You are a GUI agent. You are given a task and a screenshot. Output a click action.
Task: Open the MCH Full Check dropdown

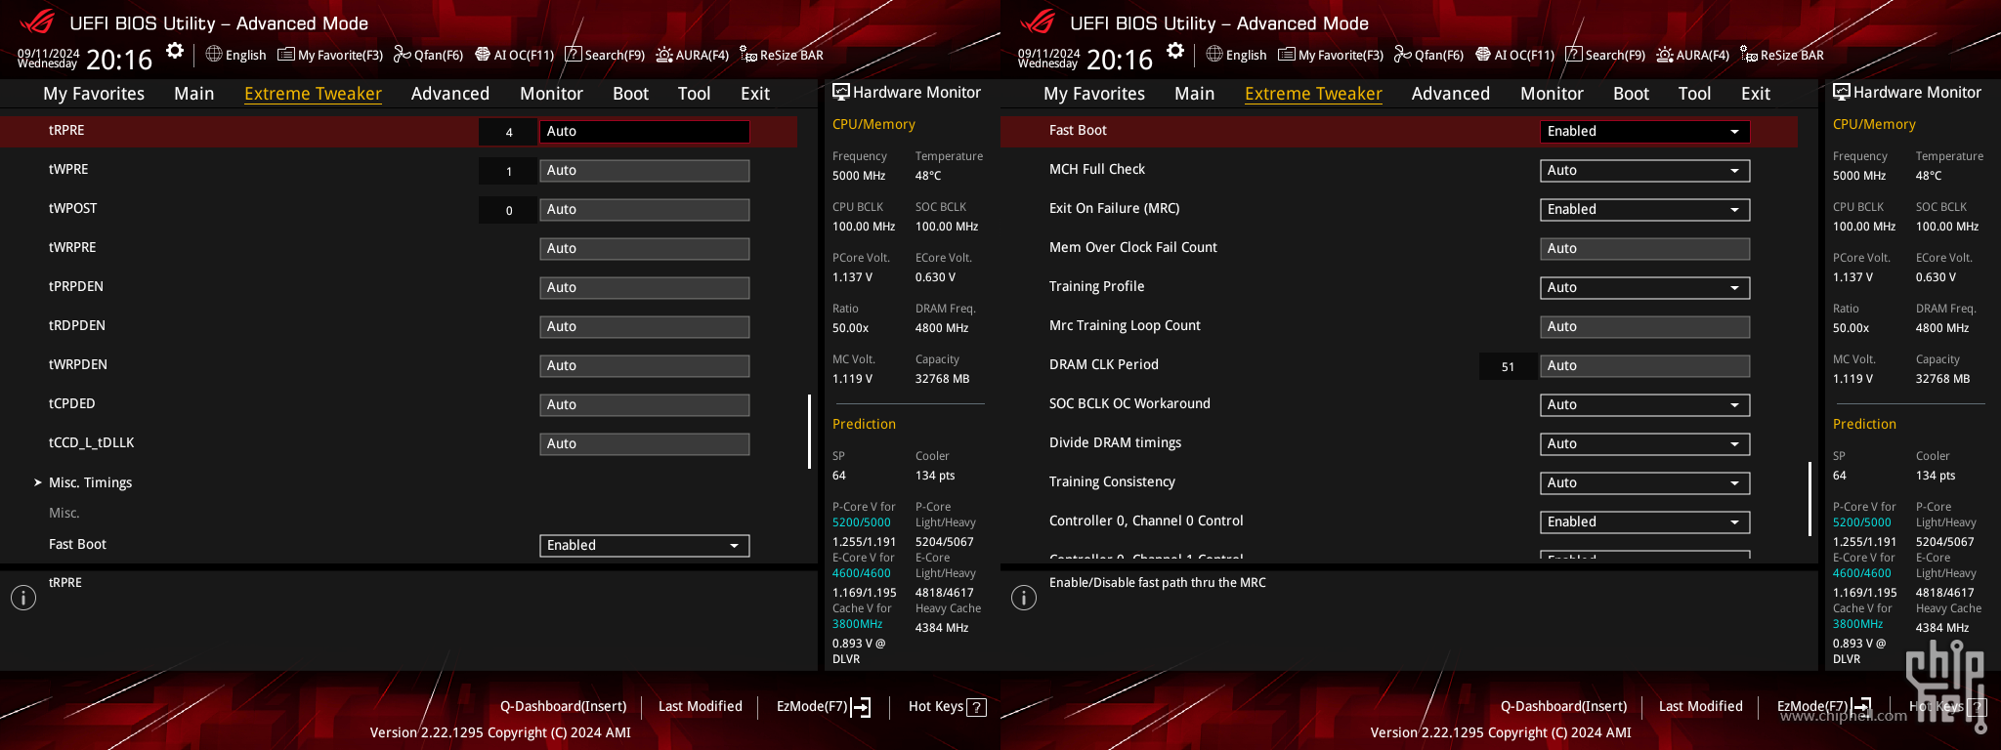[x=1645, y=170]
